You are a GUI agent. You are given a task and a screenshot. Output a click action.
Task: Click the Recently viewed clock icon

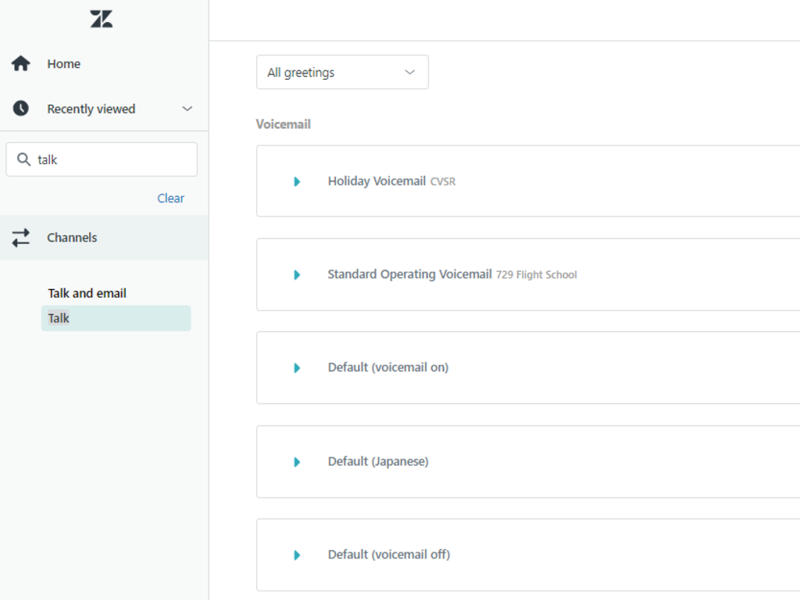[x=20, y=109]
